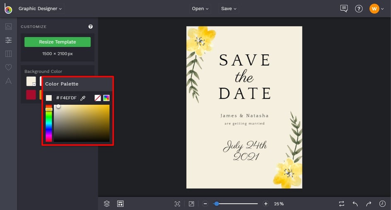Open the Layers panel icon
The height and width of the screenshot is (210, 391).
tap(106, 203)
